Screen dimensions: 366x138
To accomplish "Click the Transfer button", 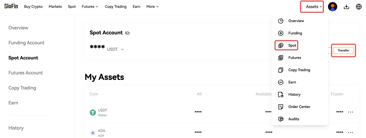I will (343, 50).
